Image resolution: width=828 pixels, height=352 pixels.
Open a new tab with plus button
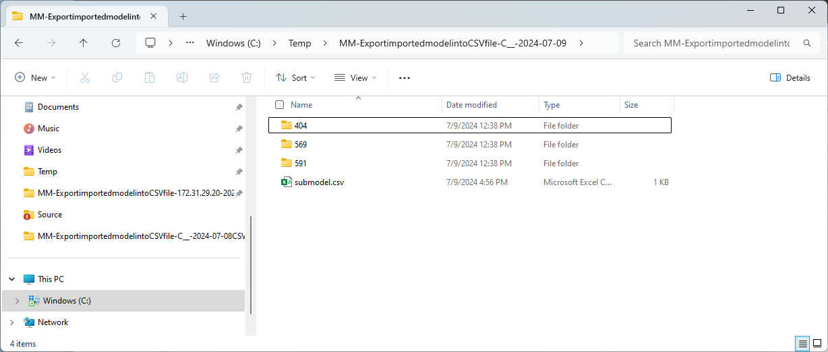[x=183, y=16]
